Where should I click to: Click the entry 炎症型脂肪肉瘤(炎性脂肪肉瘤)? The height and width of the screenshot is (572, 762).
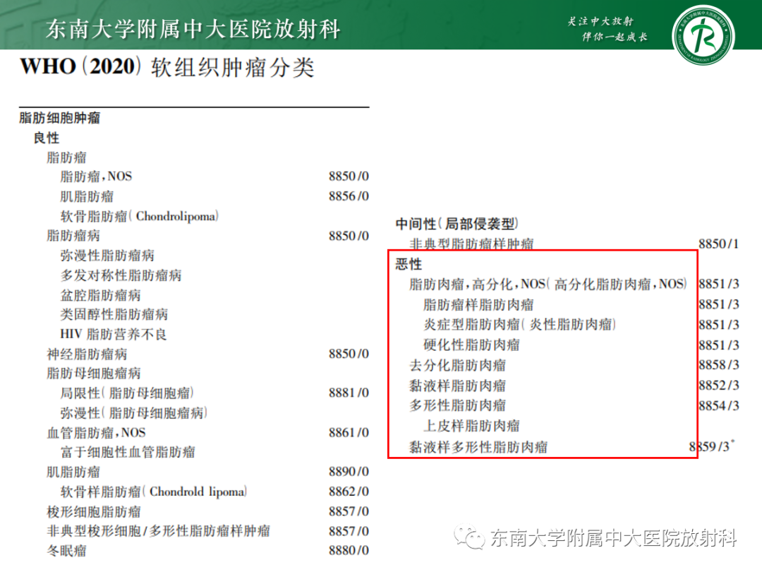pos(519,324)
